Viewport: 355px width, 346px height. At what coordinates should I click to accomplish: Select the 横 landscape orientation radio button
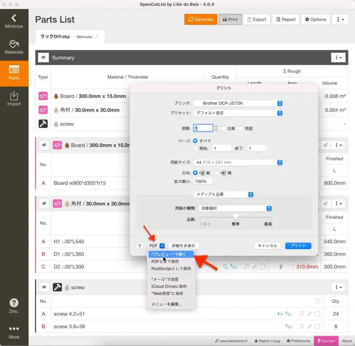216,173
